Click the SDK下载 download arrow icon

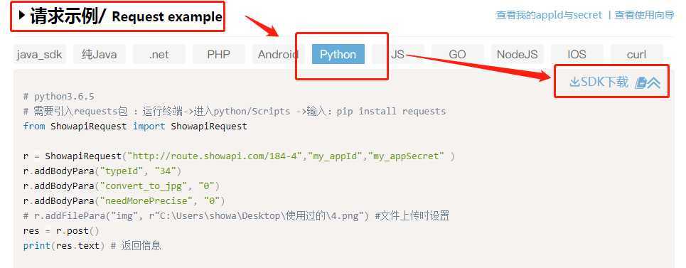[x=574, y=82]
